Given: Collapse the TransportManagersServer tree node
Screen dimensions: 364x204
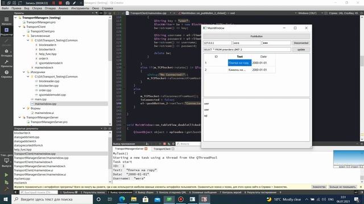Looking at the screenshot, I should pos(20,117).
